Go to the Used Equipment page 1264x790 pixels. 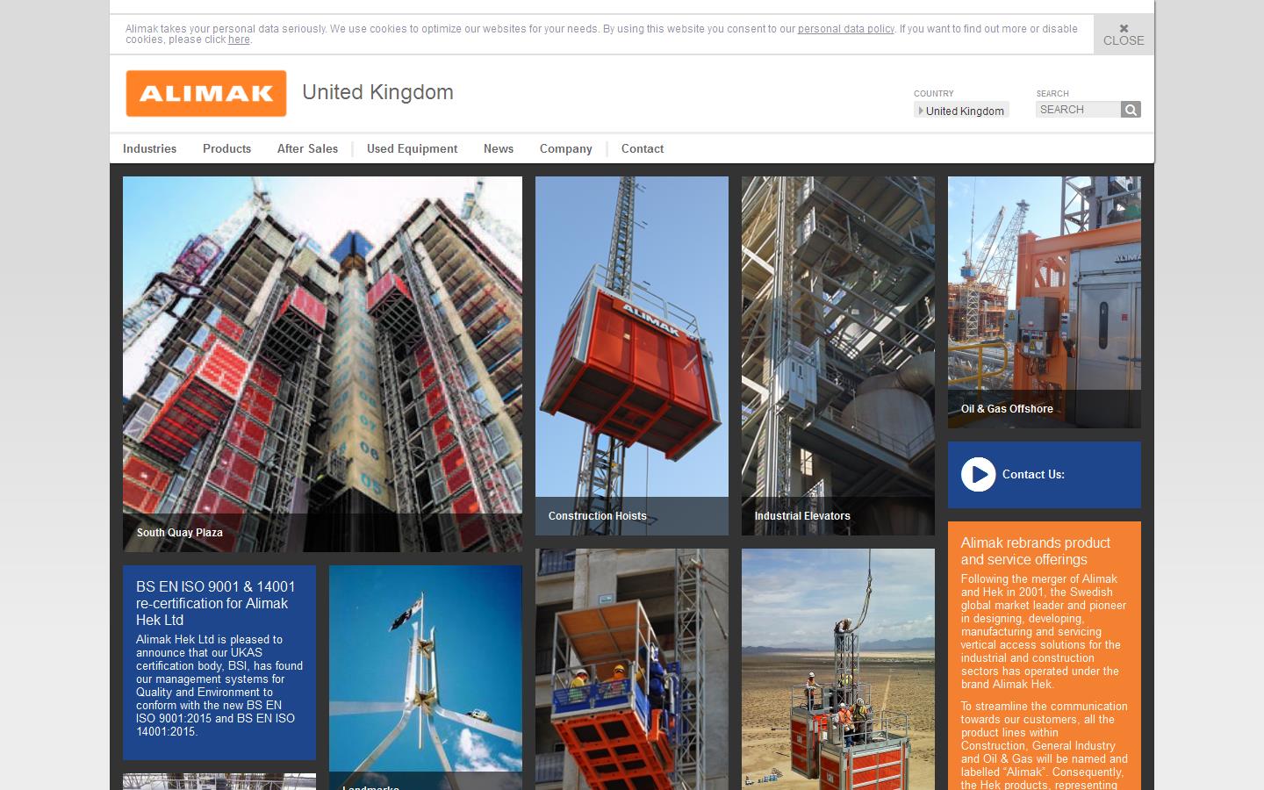pos(412,148)
